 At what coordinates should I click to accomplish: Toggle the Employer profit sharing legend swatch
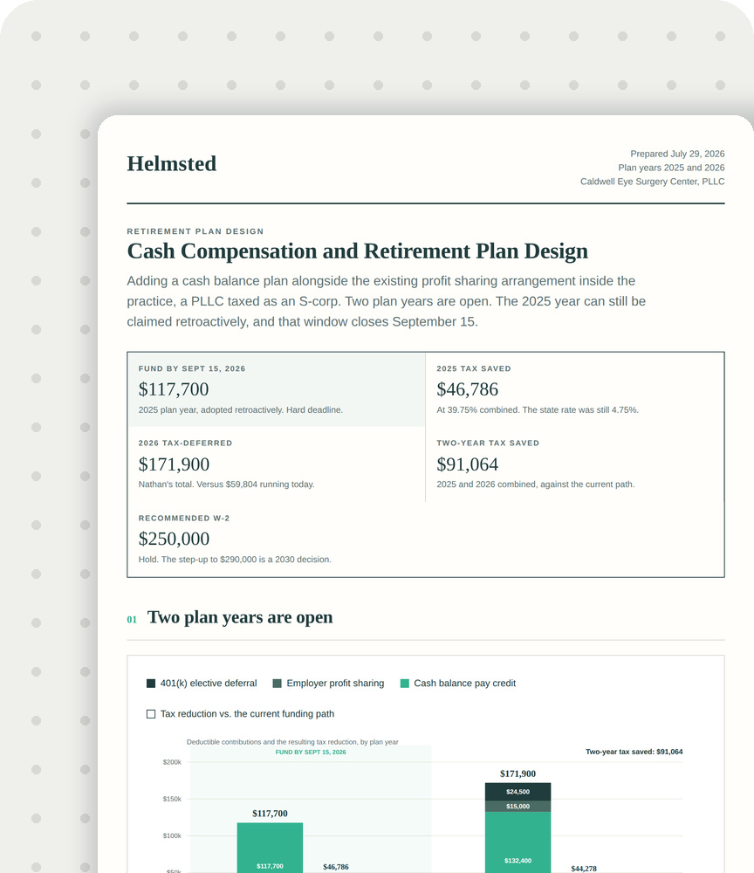tap(278, 684)
